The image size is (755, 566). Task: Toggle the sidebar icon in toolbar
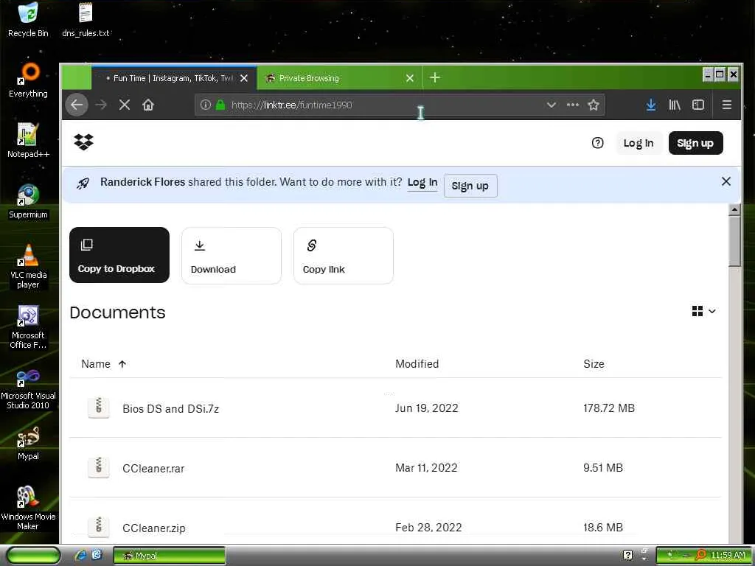tap(698, 105)
